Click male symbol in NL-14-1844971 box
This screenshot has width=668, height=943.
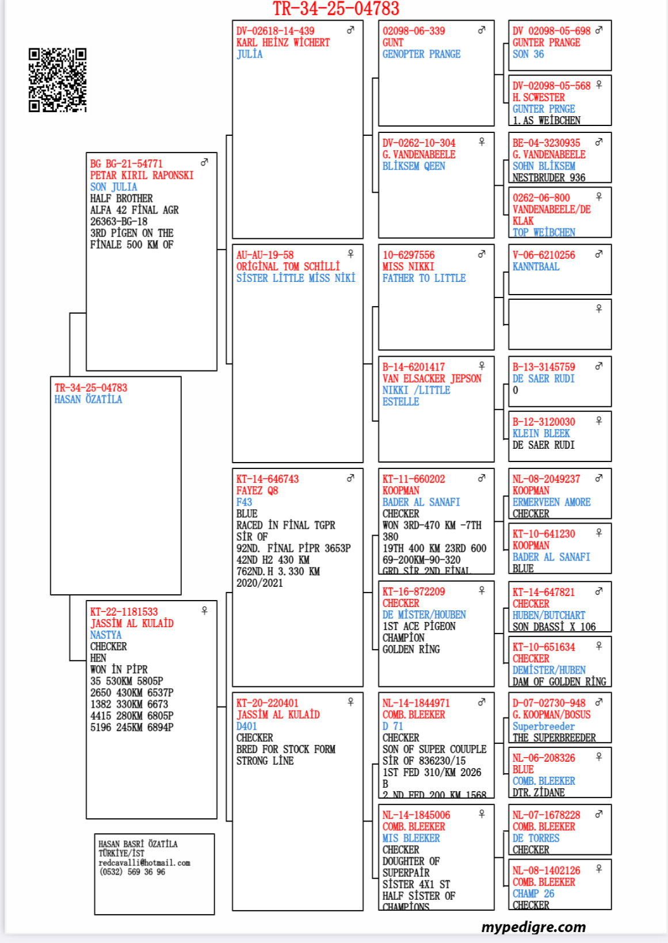pos(482,702)
